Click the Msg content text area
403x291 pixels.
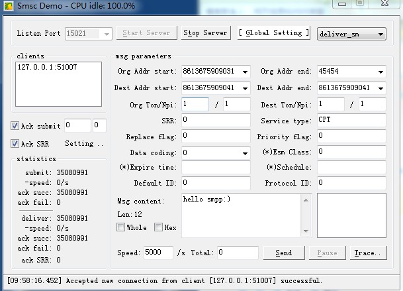[241, 215]
